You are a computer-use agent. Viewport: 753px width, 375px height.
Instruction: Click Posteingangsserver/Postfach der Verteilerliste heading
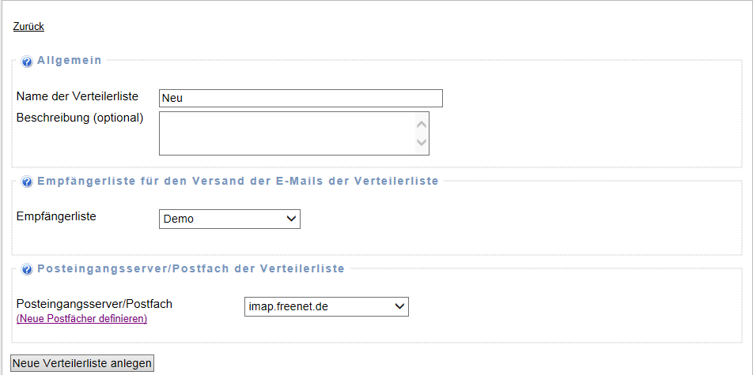[x=191, y=268]
